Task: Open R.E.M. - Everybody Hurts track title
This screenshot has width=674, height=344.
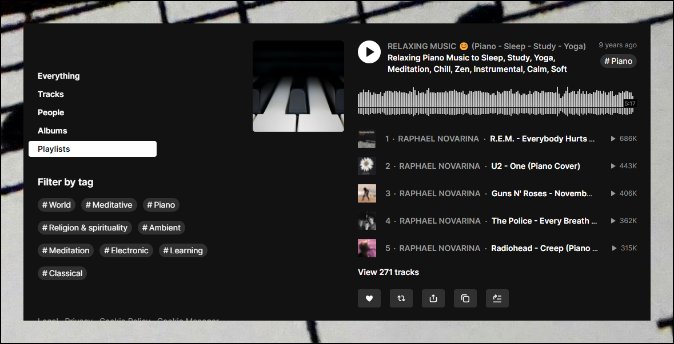Action: pos(543,139)
